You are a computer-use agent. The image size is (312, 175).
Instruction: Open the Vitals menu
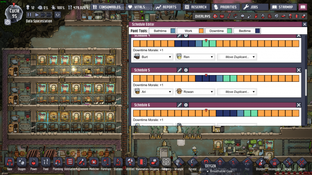[x=139, y=7]
